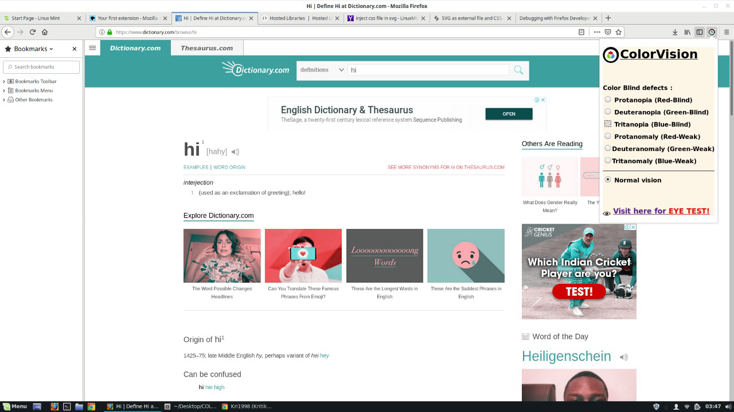The width and height of the screenshot is (734, 412).
Task: Jump to the WORD ORIGIN link
Action: point(229,167)
